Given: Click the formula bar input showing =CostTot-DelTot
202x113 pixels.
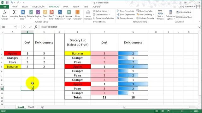Looking at the screenshot, I should [119, 27].
